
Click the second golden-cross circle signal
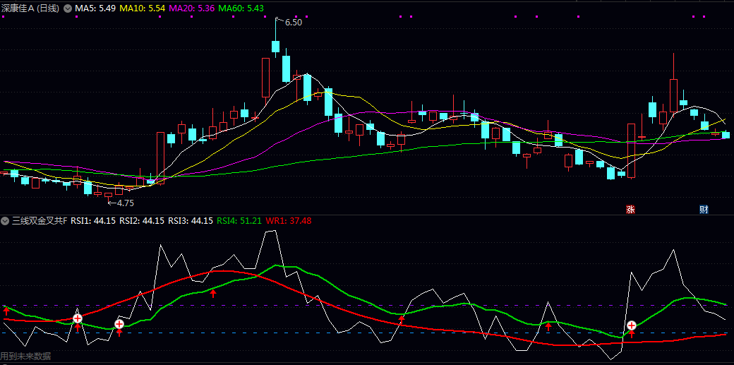[119, 324]
